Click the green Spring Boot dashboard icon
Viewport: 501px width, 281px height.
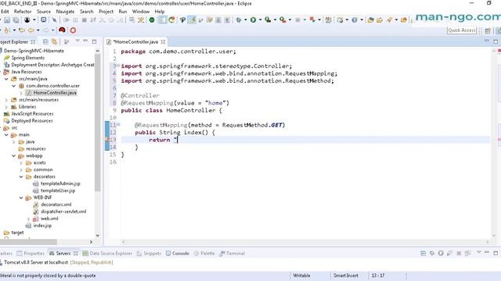coord(152,20)
